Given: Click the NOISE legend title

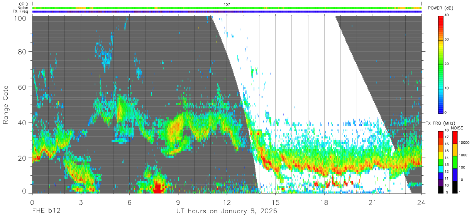Looking at the screenshot, I should [457, 128].
